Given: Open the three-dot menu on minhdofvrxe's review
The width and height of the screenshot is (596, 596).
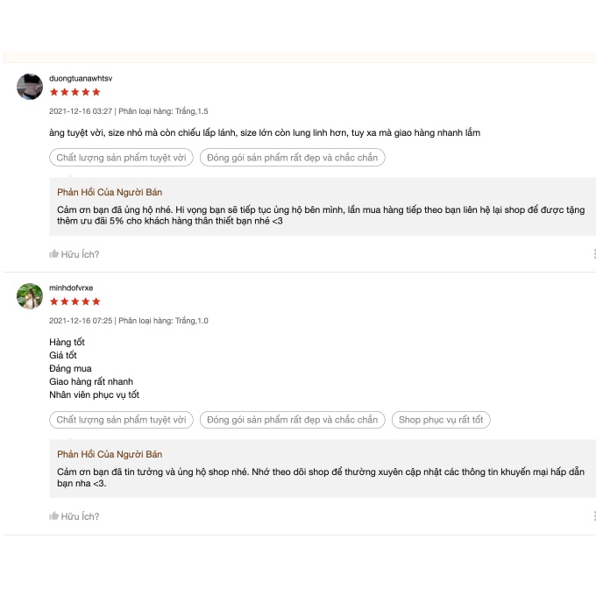Looking at the screenshot, I should (x=593, y=516).
